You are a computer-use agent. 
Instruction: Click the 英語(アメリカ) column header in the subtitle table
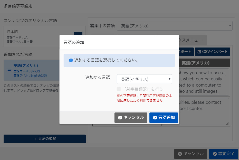[196, 63]
